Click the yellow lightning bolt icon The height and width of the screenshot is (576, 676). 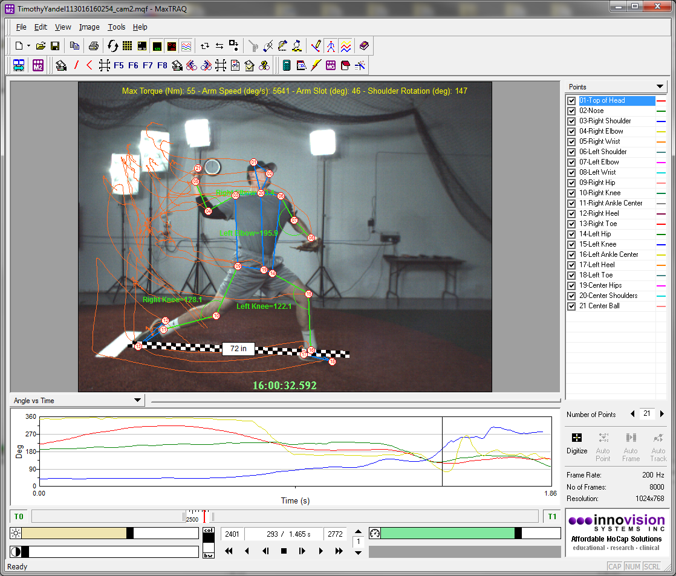pos(315,65)
